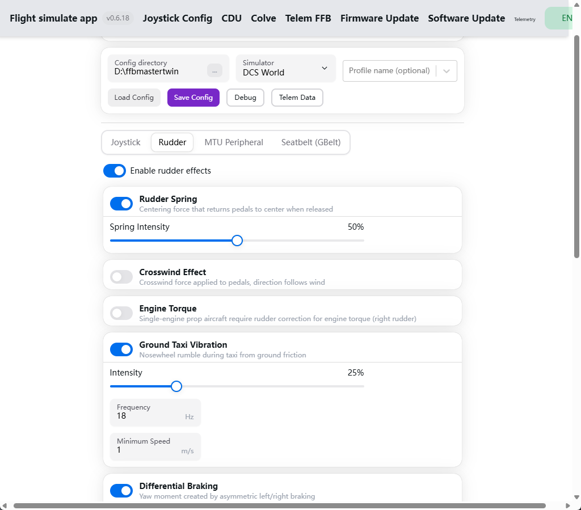Click the horizontal scrollbar left arrow

coord(4,506)
